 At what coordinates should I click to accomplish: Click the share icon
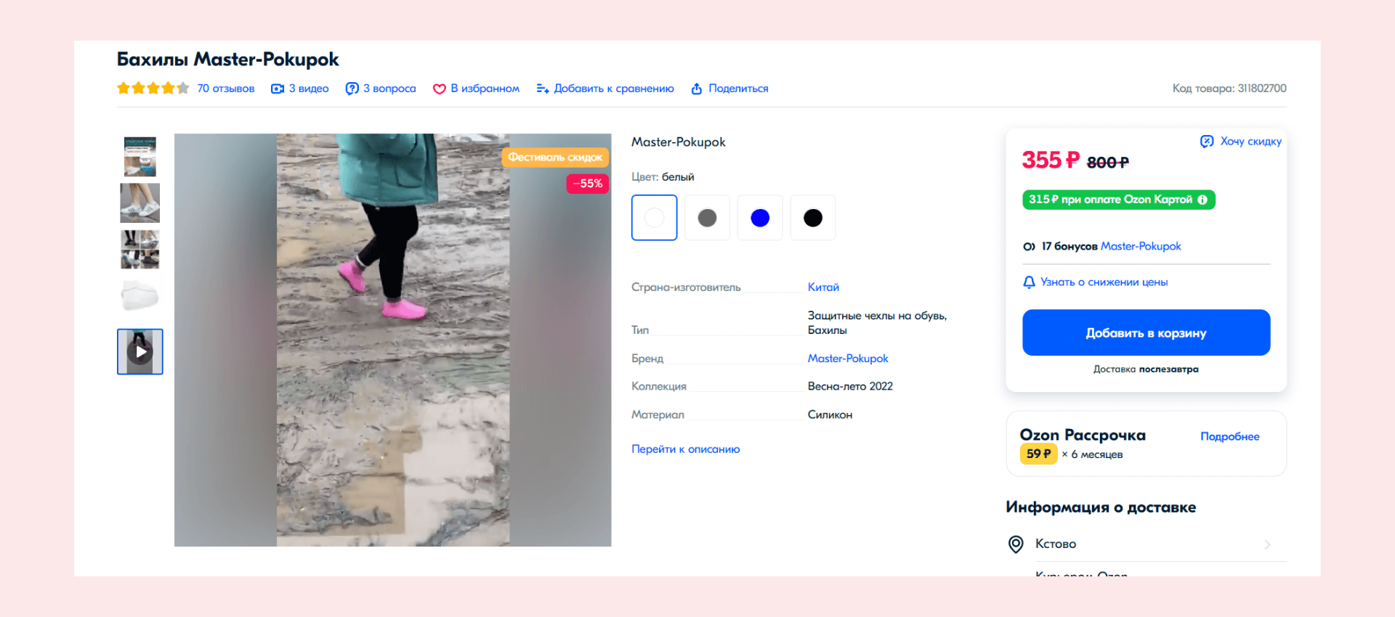pyautogui.click(x=697, y=89)
